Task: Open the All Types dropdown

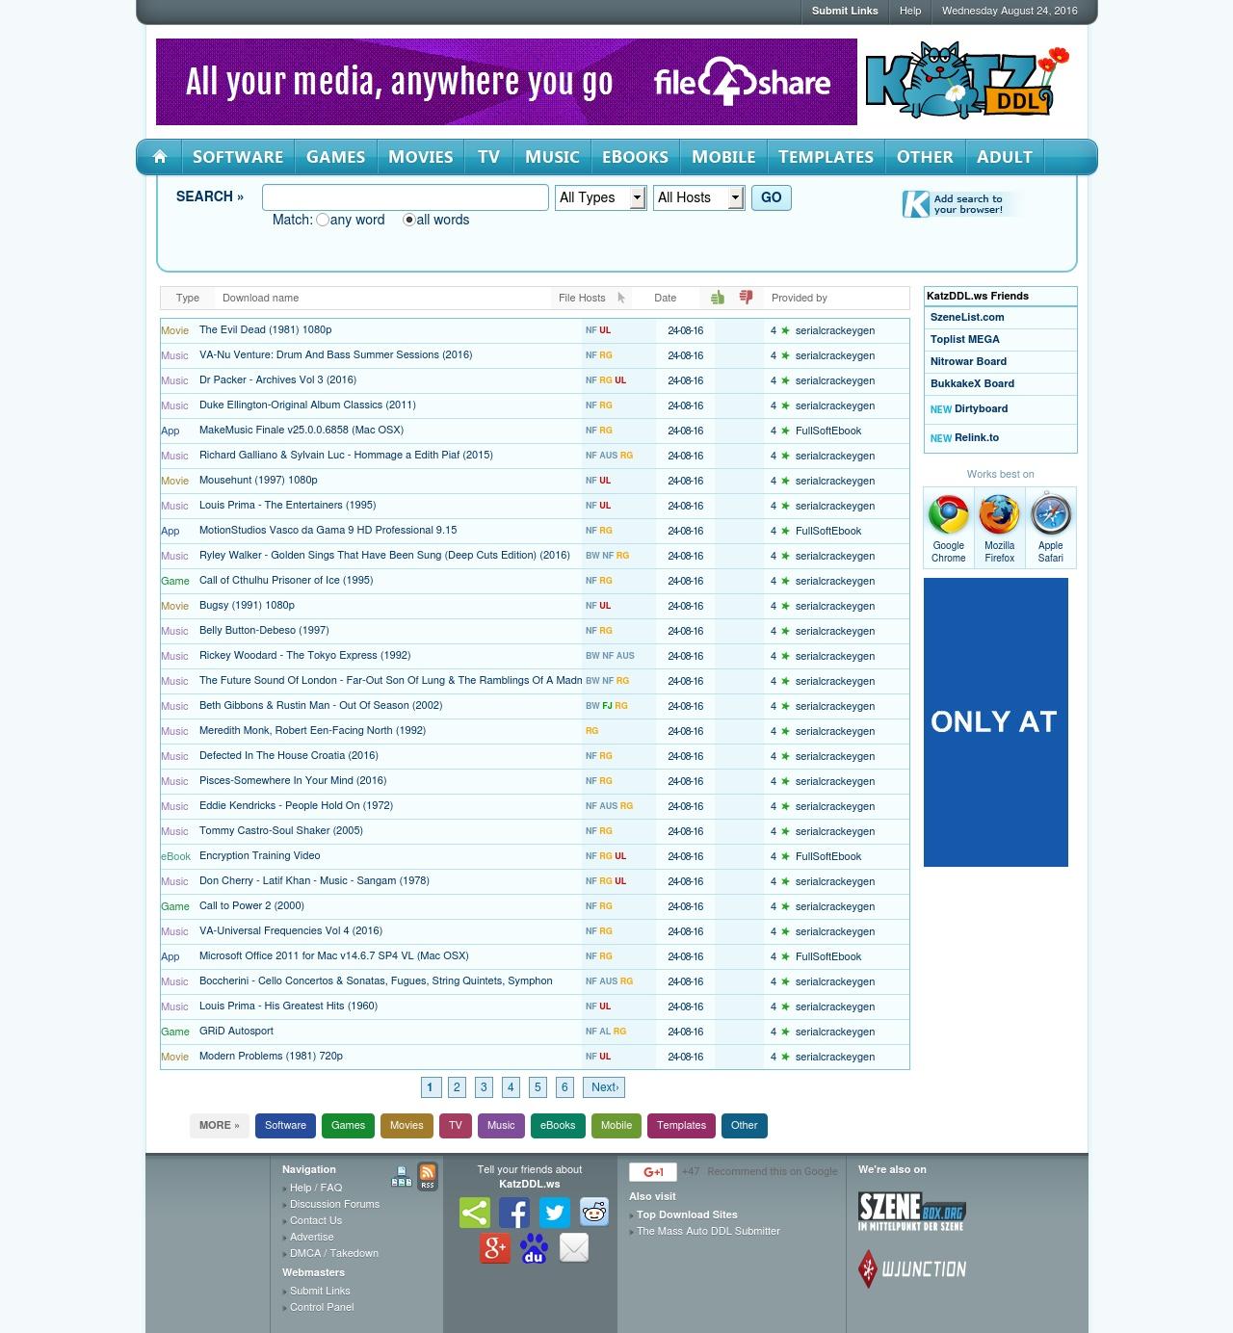Action: (600, 197)
